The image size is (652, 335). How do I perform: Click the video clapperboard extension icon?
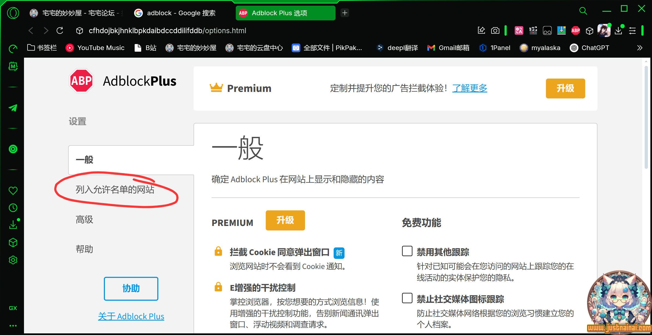[x=533, y=30]
